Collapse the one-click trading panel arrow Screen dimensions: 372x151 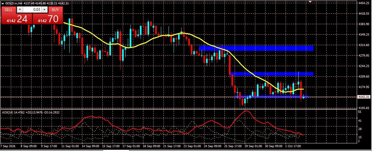(3, 3)
